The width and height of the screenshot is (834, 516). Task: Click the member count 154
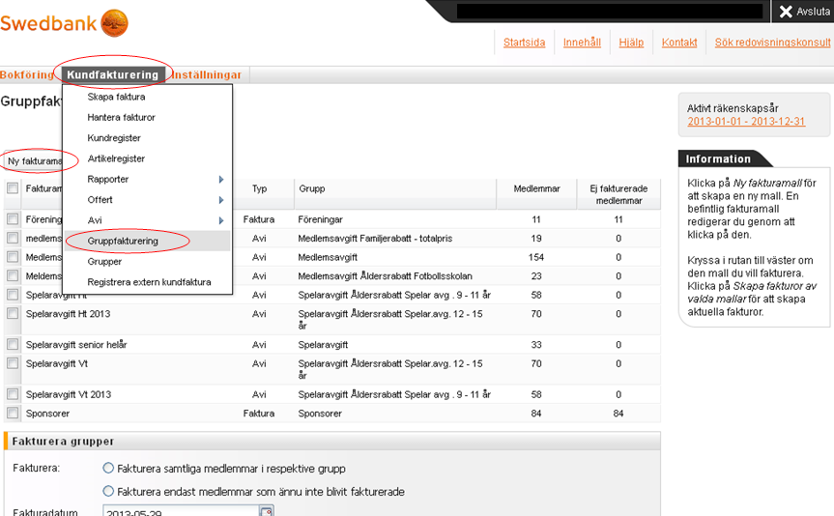tap(536, 257)
